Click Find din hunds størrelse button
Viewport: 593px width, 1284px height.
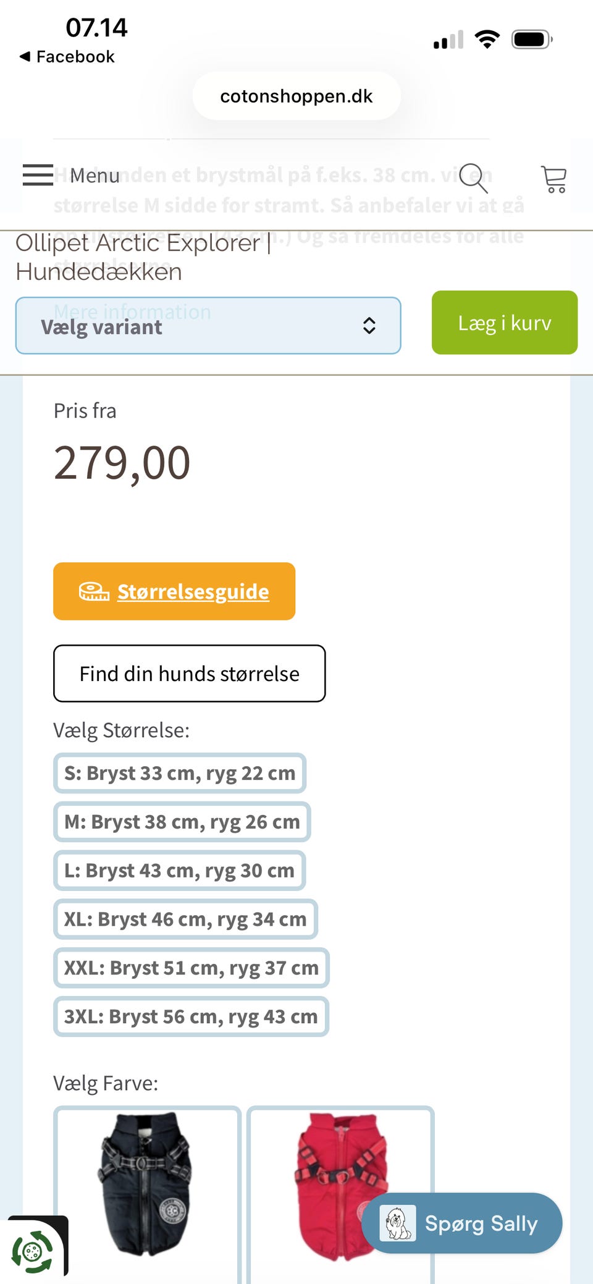pyautogui.click(x=189, y=674)
